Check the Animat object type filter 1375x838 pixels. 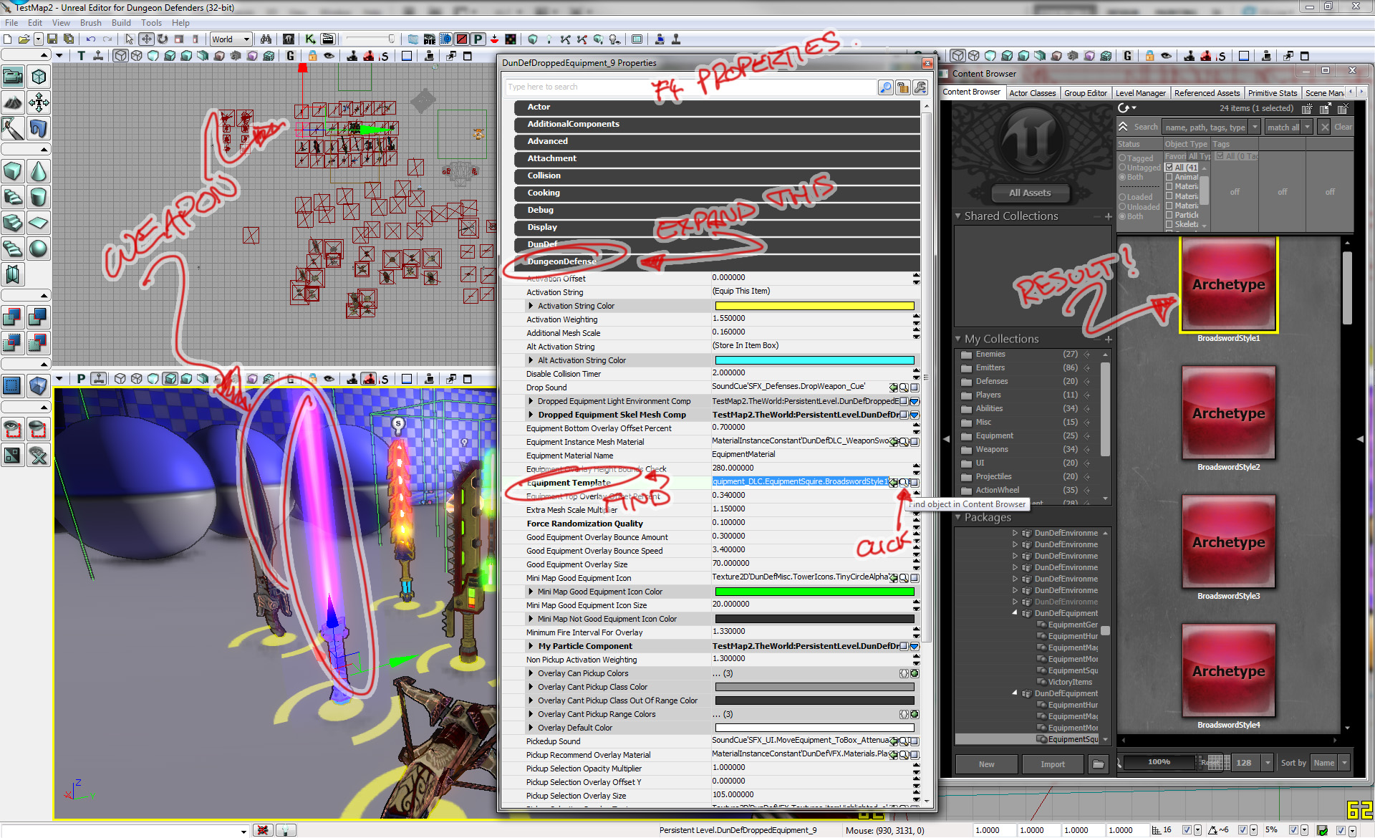(1169, 177)
